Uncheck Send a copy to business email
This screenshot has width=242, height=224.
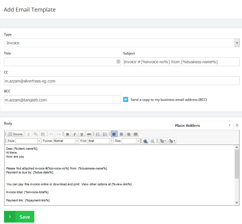click(126, 99)
